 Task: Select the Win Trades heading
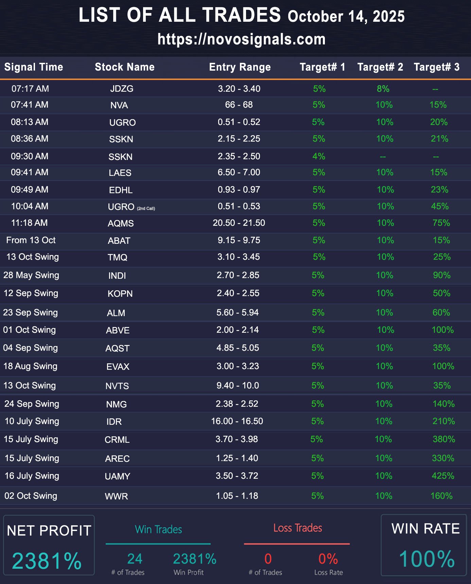pyautogui.click(x=158, y=529)
